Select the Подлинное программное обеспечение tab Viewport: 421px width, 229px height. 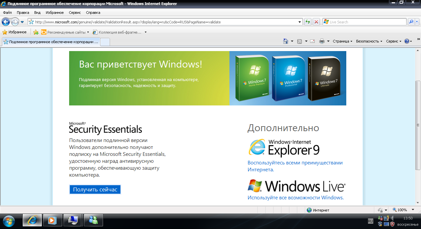coord(51,42)
